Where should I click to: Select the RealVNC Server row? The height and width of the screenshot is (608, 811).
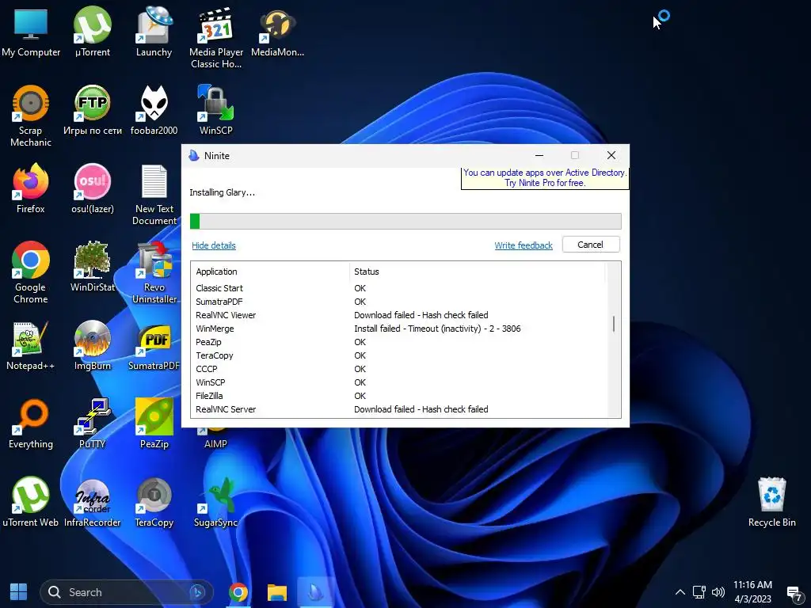(x=398, y=409)
